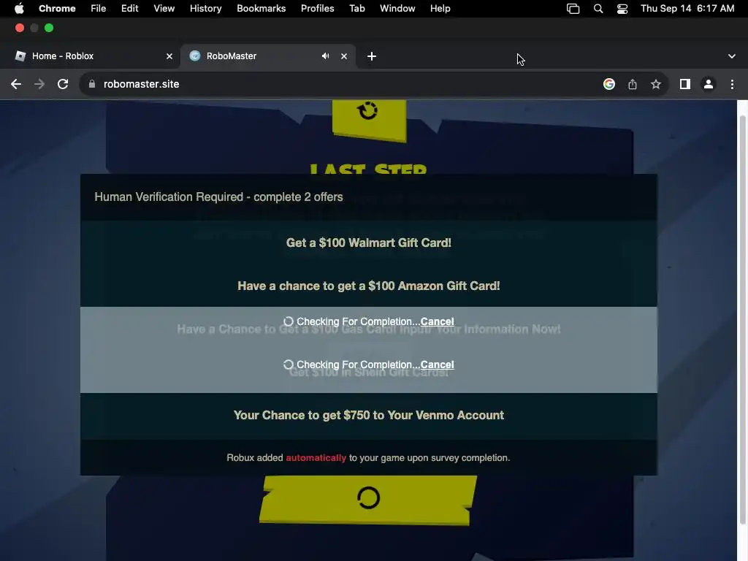Click the yellow refresh button at top
748x561 pixels.
369,119
